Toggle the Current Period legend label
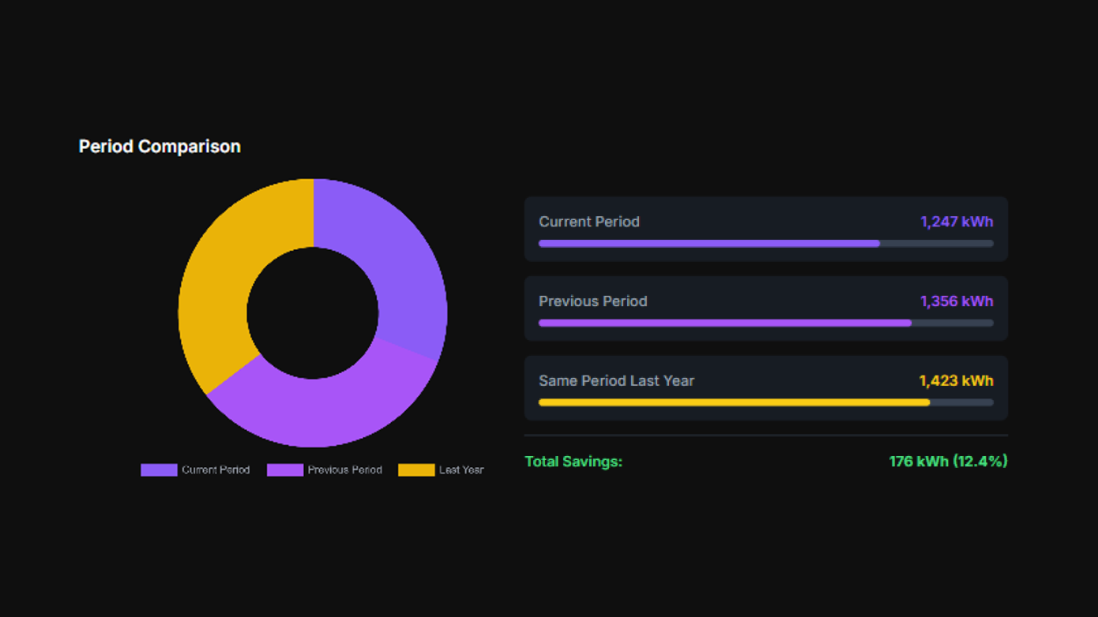Image resolution: width=1098 pixels, height=617 pixels. click(x=216, y=470)
